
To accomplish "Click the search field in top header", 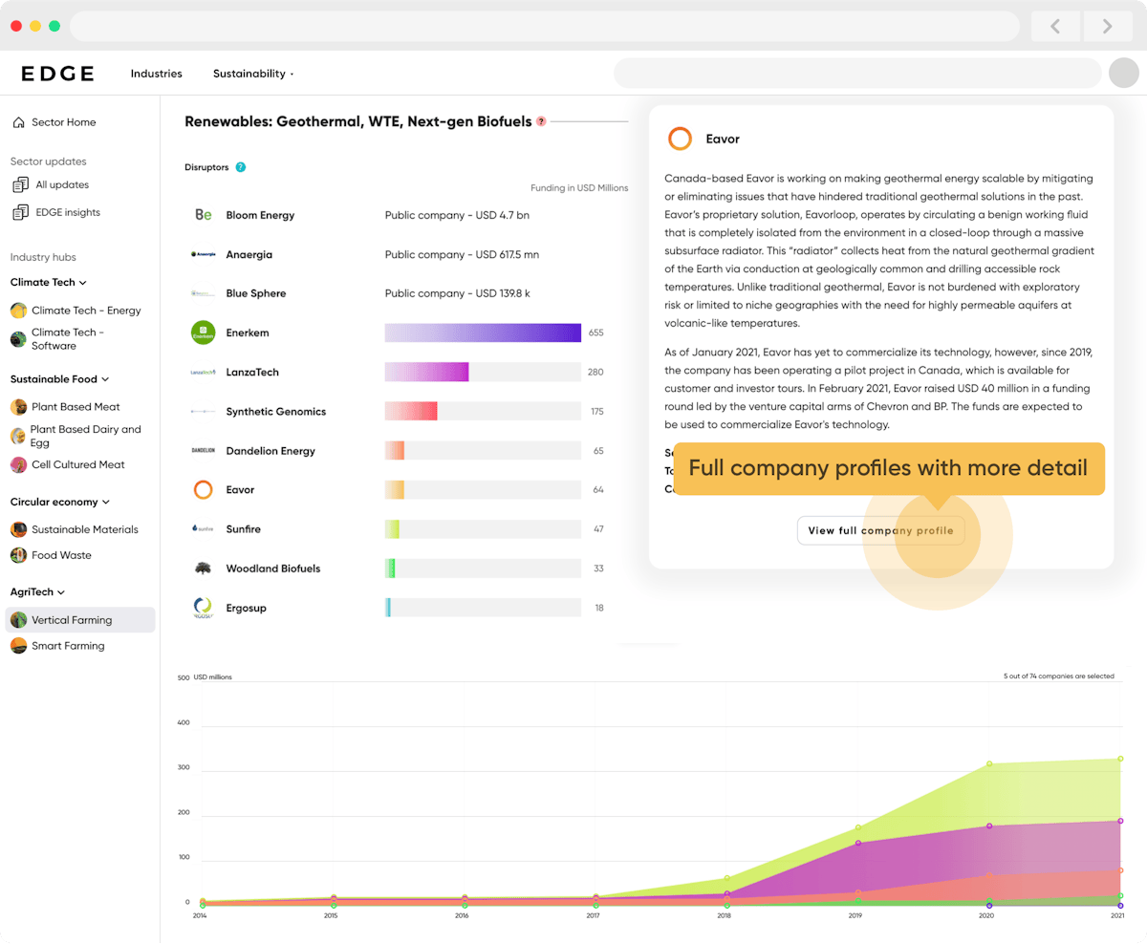I will 856,73.
